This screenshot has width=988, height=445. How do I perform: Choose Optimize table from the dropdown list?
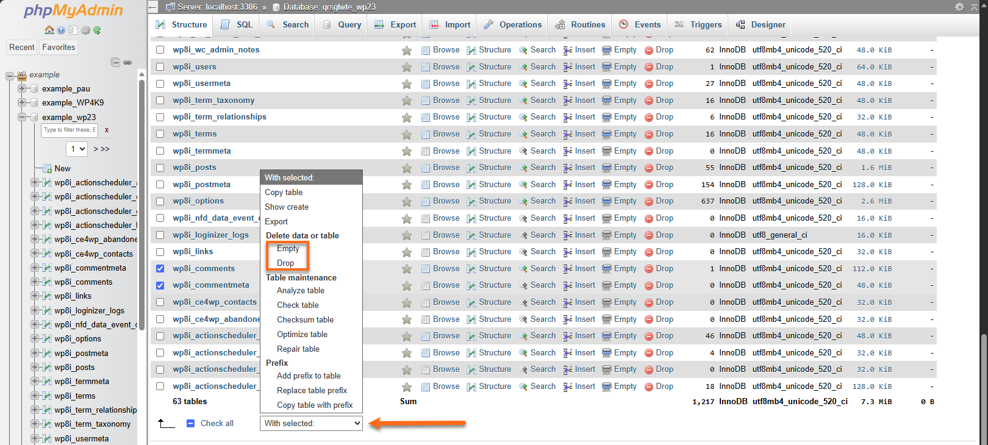tap(302, 334)
